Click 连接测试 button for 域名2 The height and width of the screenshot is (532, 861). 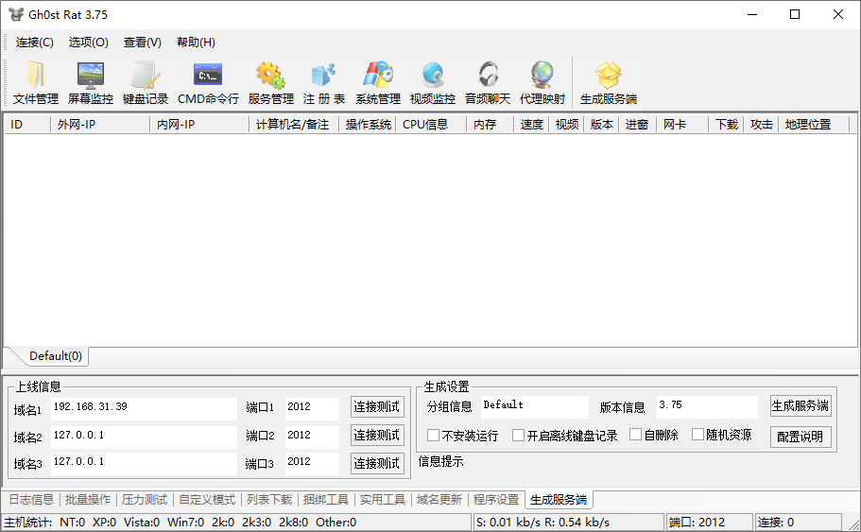377,436
